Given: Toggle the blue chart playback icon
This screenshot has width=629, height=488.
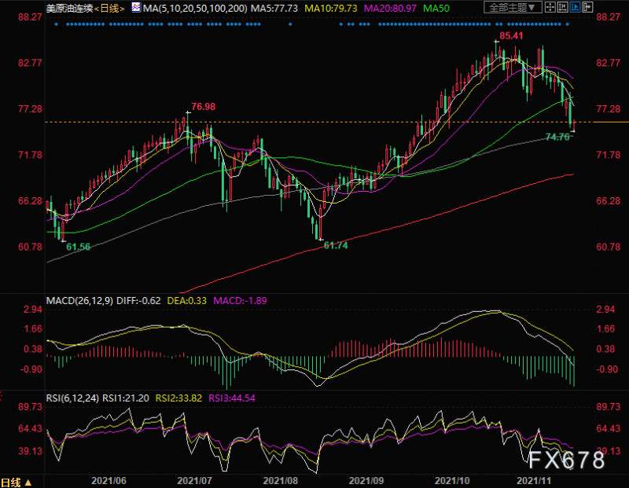Looking at the screenshot, I should point(575,7).
